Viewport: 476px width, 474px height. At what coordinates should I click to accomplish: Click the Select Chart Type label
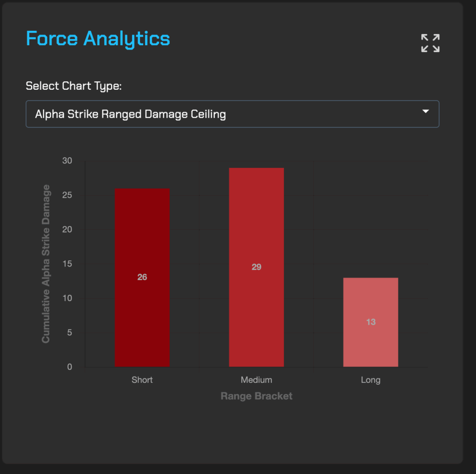pyautogui.click(x=73, y=86)
